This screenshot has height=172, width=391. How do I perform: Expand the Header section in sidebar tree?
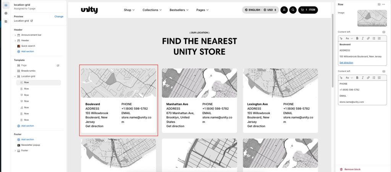tap(15, 40)
